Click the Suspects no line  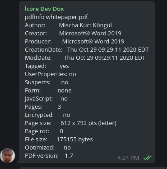pos(46,82)
